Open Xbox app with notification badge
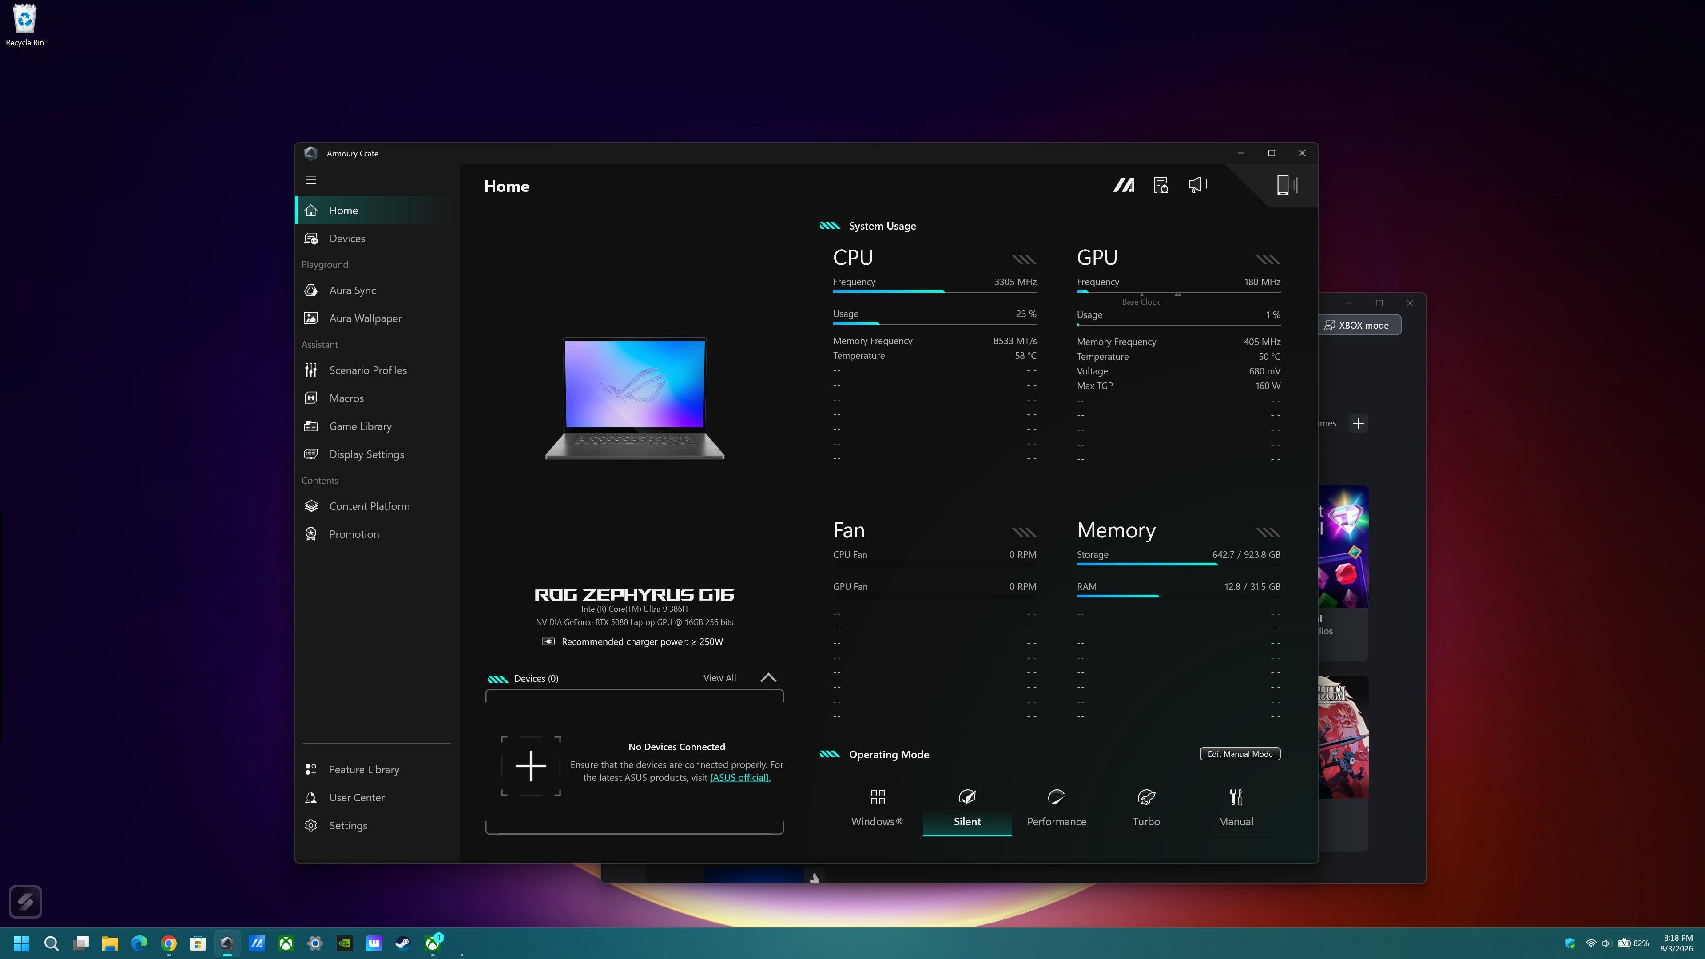The image size is (1705, 959). (433, 943)
